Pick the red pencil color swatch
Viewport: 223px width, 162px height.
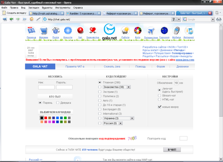pyautogui.click(x=46, y=118)
